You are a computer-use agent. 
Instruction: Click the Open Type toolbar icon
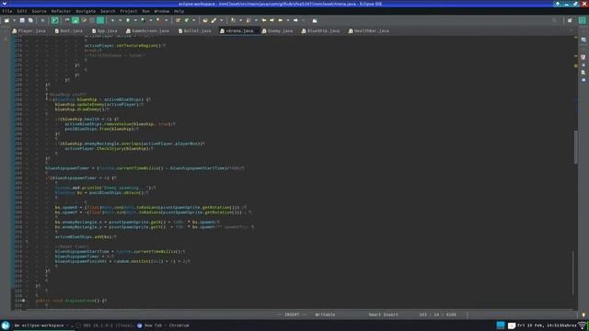click(x=205, y=20)
